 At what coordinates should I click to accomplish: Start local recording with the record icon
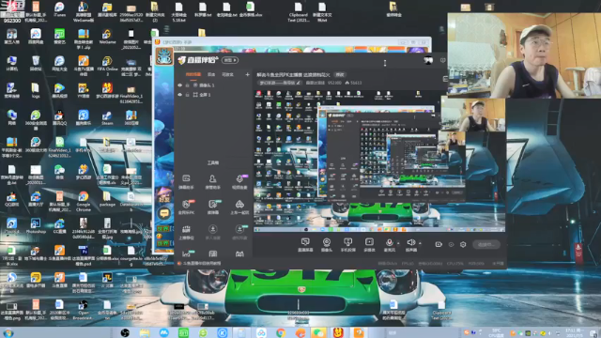pyautogui.click(x=439, y=244)
